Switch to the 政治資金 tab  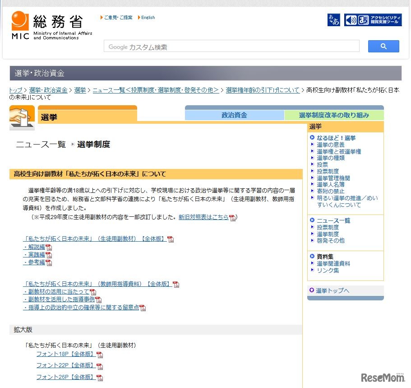click(x=235, y=114)
